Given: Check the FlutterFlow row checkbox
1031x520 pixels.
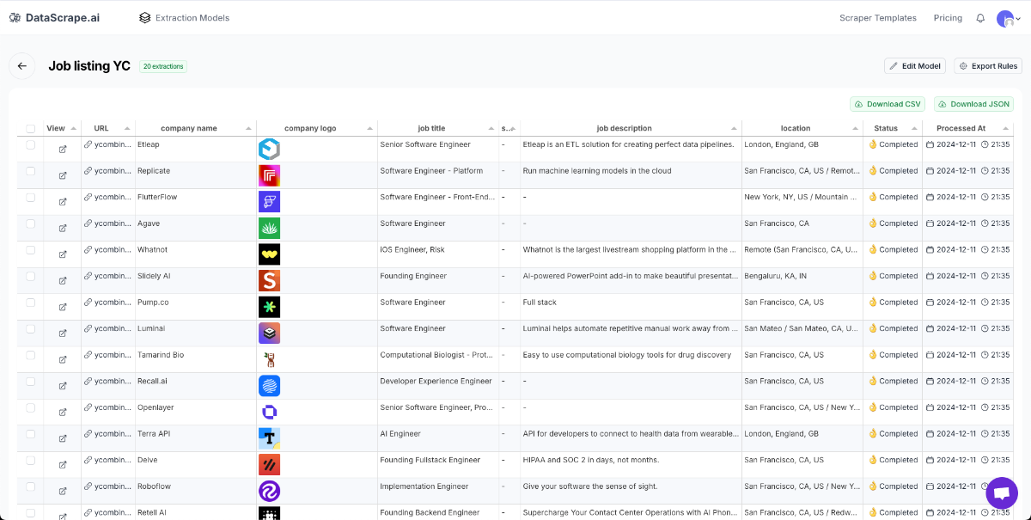Looking at the screenshot, I should pos(31,197).
